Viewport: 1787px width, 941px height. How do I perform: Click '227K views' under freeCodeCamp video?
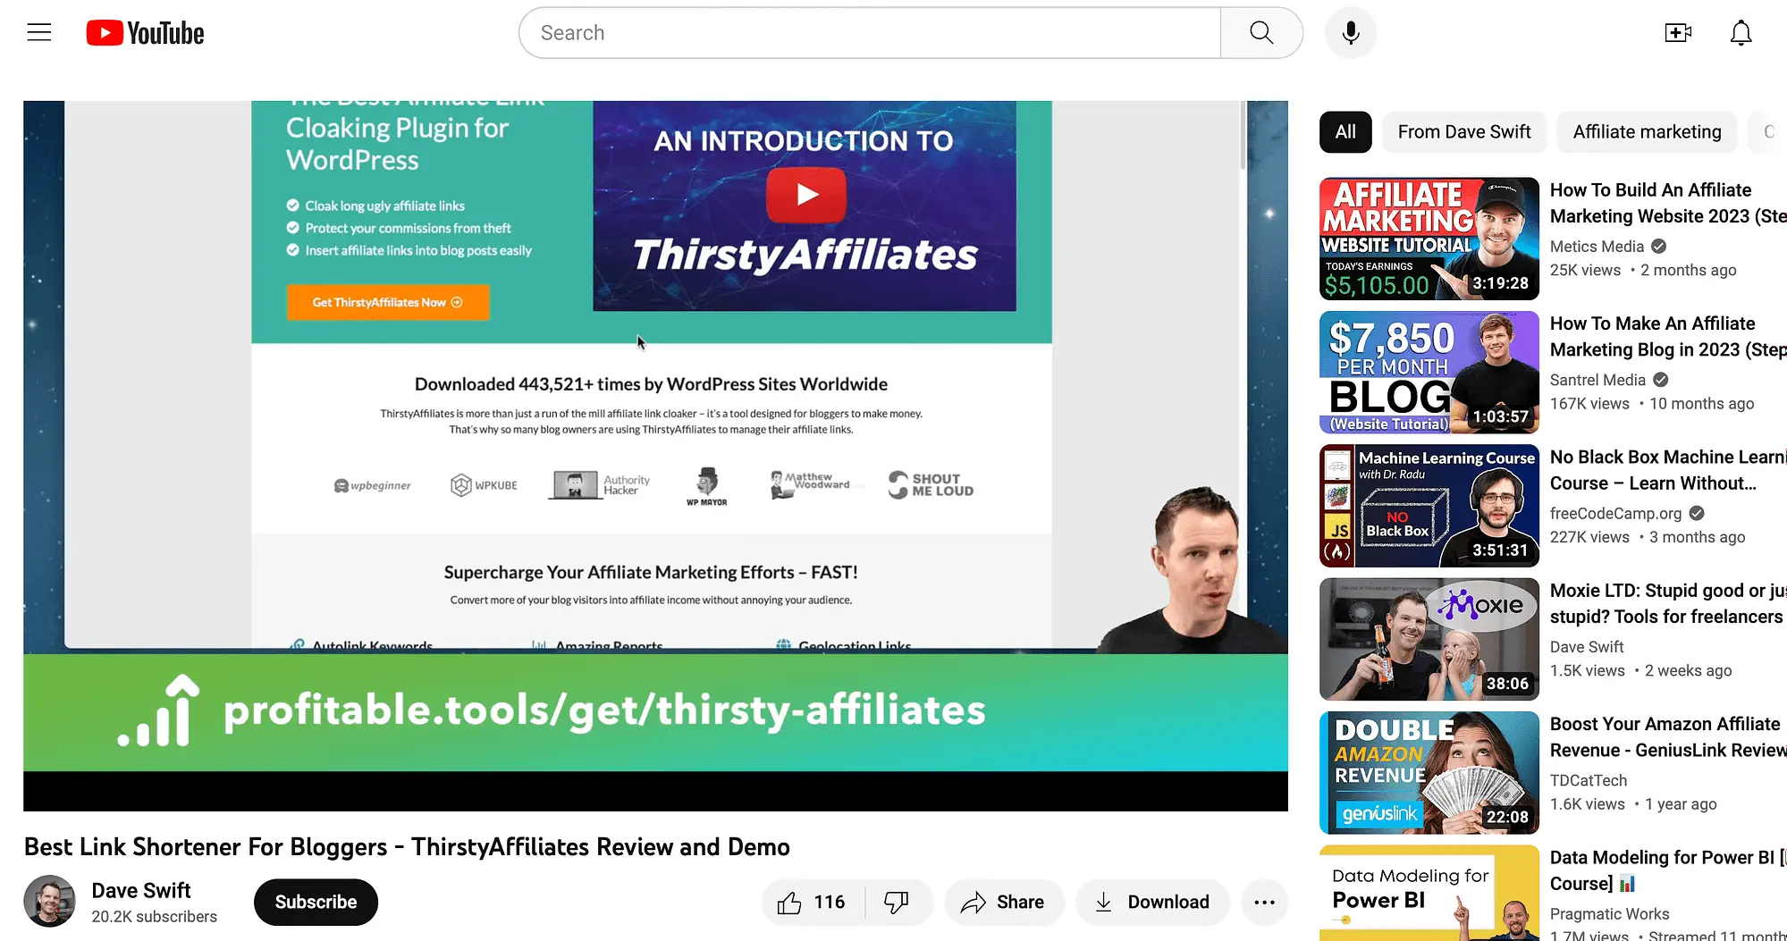point(1589,537)
